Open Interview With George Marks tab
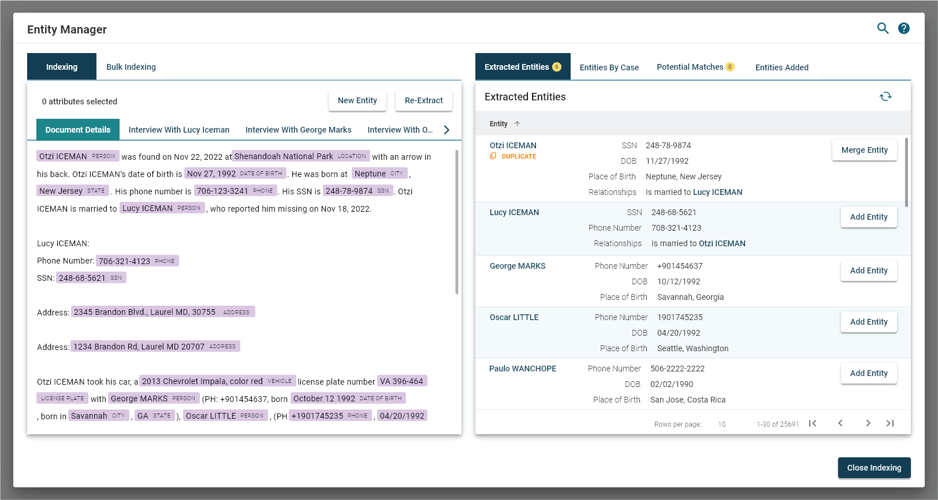 tap(299, 130)
